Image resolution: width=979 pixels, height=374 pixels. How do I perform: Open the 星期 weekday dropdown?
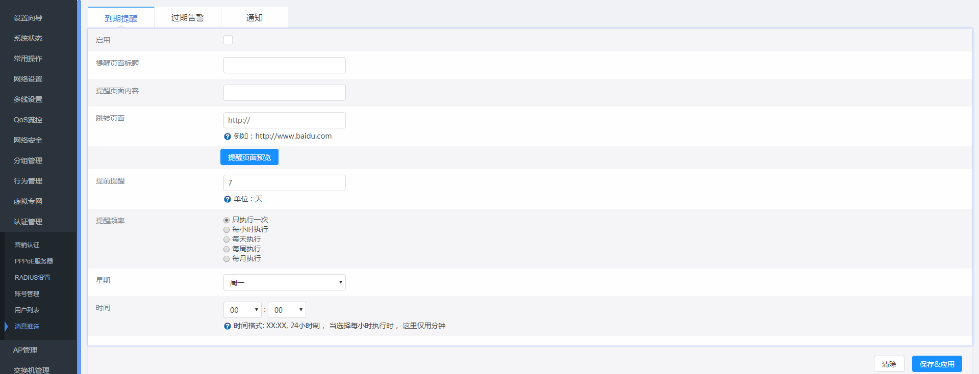(x=284, y=282)
